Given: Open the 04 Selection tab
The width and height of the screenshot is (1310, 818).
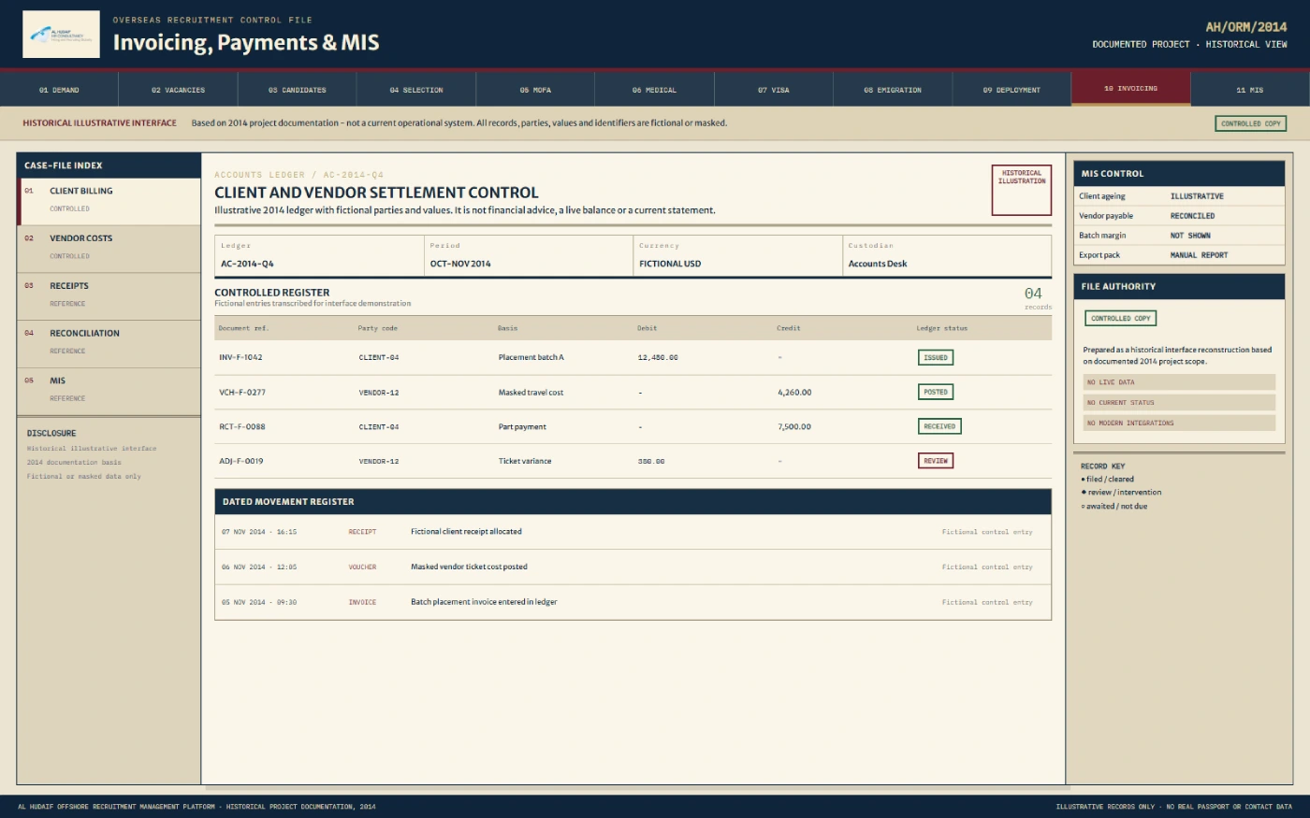Looking at the screenshot, I should pos(416,90).
